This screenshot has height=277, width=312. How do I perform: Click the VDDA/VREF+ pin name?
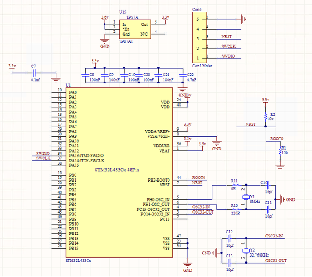[x=157, y=131]
